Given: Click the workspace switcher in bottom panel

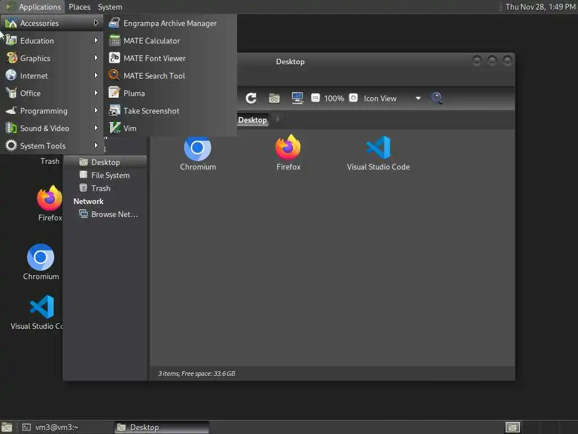Looking at the screenshot, I should click(513, 427).
